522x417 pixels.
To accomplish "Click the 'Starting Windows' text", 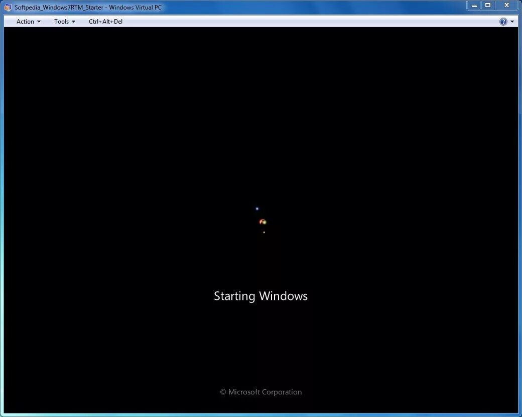I will pyautogui.click(x=260, y=296).
